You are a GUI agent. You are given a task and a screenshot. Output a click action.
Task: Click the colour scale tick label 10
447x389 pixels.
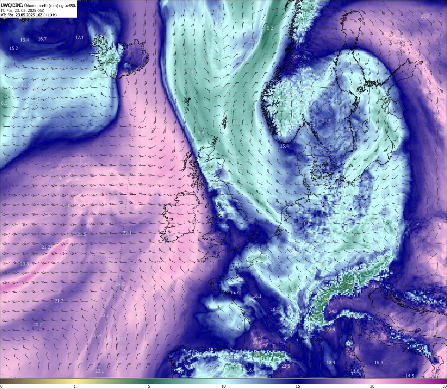point(223,386)
